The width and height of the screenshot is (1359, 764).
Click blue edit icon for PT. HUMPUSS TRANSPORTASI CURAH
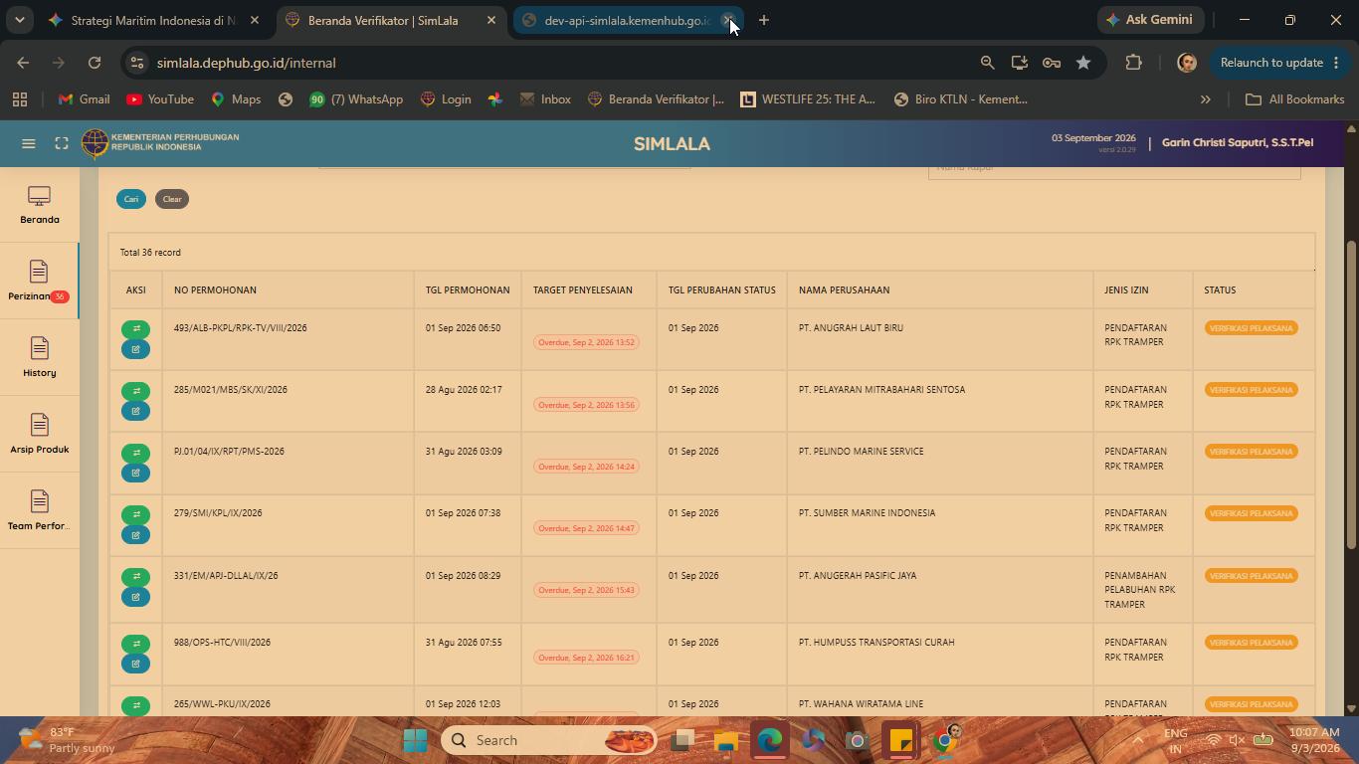point(136,664)
